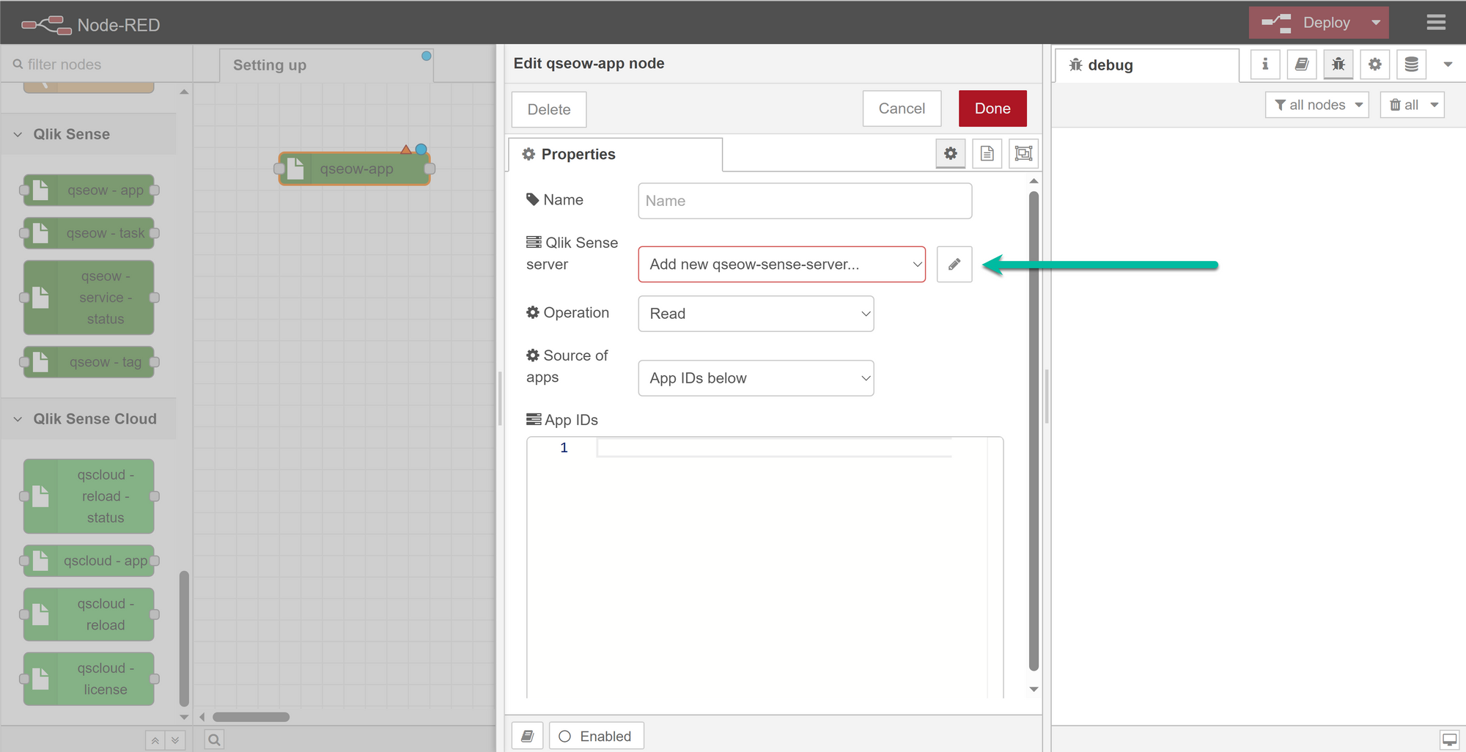Viewport: 1466px width, 752px height.
Task: Select the qseow - service - status palette node
Action: pyautogui.click(x=89, y=298)
